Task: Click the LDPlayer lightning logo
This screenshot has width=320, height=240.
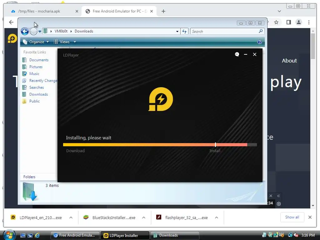Action: [x=161, y=99]
